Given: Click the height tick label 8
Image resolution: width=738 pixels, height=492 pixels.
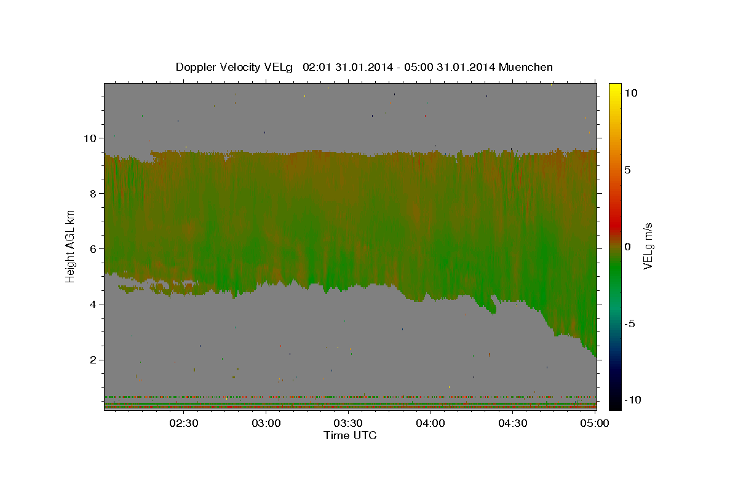Looking at the screenshot, I should click(x=95, y=193).
